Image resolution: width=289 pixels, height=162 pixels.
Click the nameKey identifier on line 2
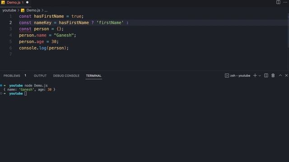click(42, 22)
